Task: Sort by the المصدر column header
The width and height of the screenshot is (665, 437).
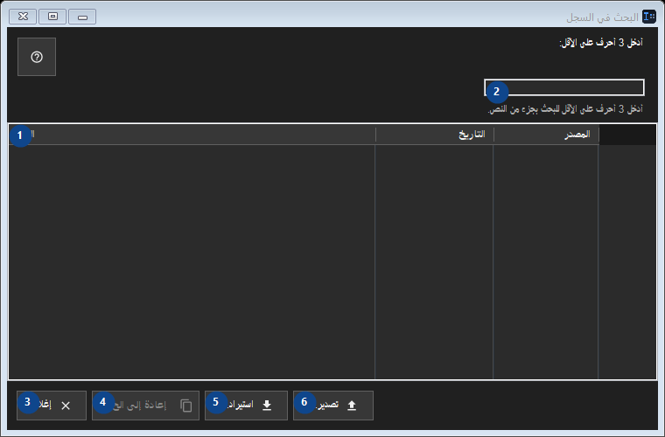Action: tap(546, 135)
